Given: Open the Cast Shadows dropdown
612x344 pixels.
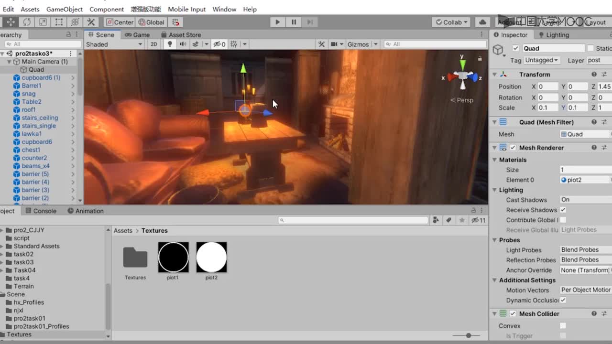Looking at the screenshot, I should (x=586, y=200).
